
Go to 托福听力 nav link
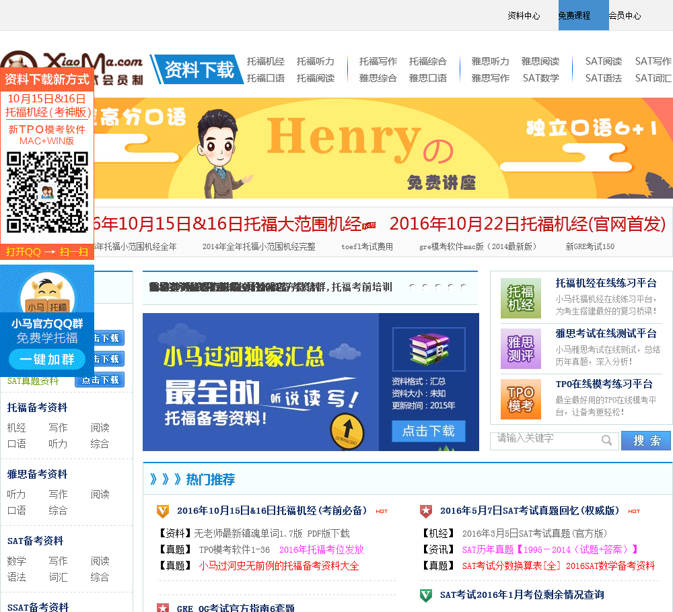tap(316, 61)
